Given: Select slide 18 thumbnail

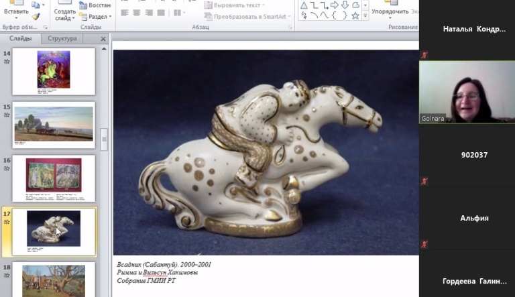Looking at the screenshot, I should 54,280.
